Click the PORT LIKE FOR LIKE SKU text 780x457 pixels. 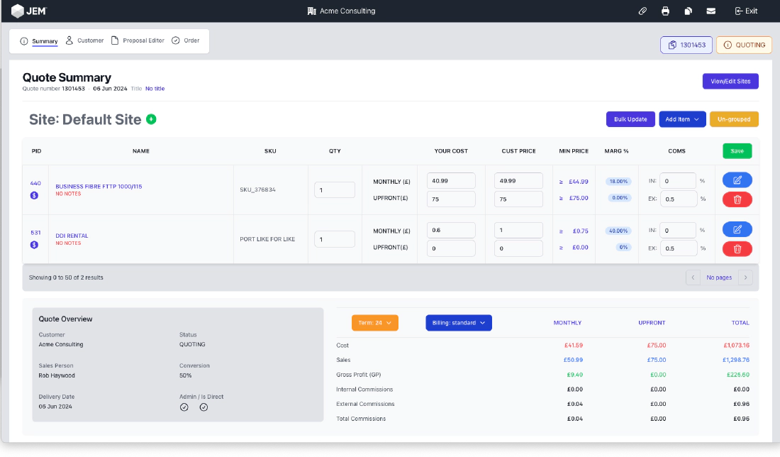[x=267, y=239]
